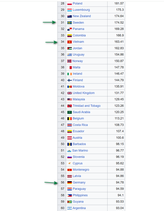Viewport: 164px width, 211px height.
Task: Click the Malaysia flag icon
Action: [69, 99]
